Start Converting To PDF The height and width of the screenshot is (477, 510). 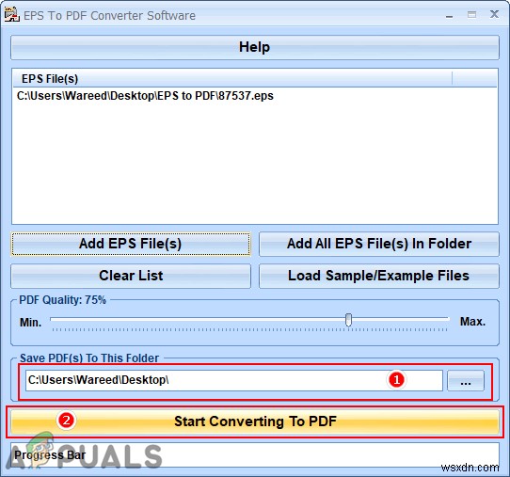255,421
